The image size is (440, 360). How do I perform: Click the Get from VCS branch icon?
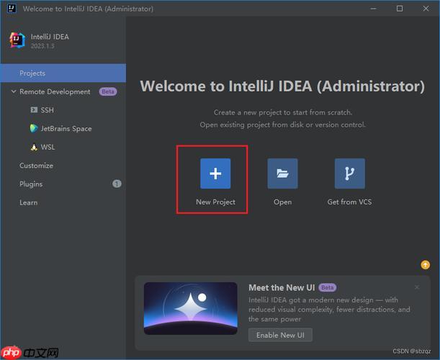click(x=350, y=174)
